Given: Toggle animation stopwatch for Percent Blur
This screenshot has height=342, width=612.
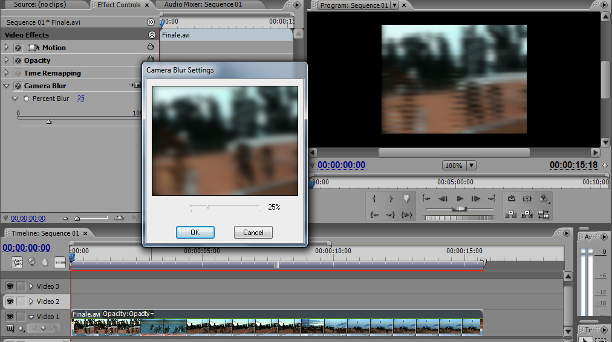Looking at the screenshot, I should coord(26,98).
